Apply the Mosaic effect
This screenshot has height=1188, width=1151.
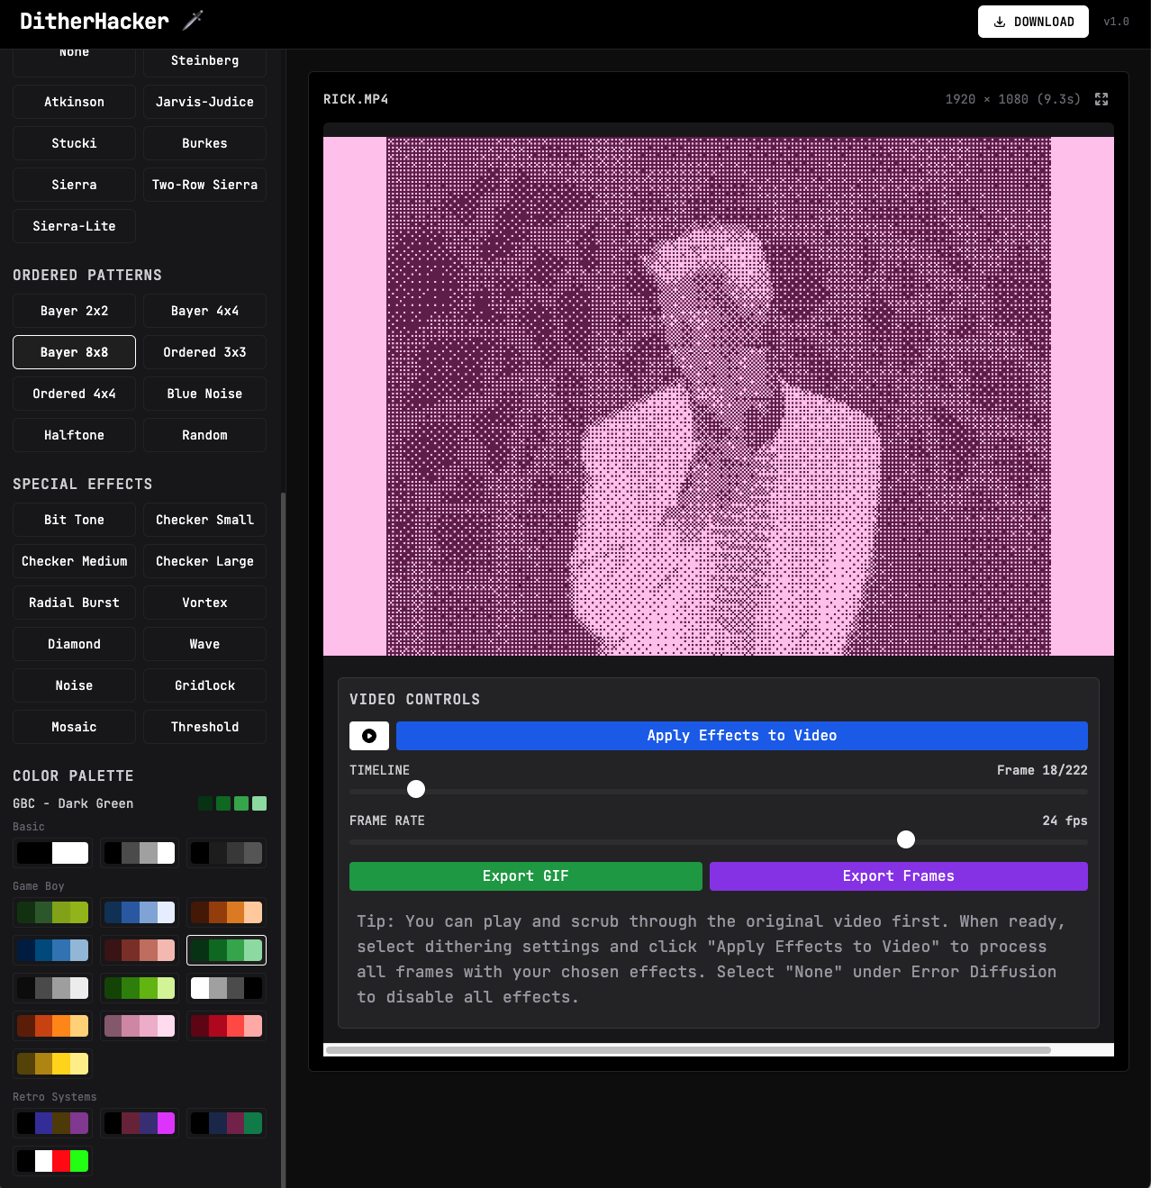[74, 727]
